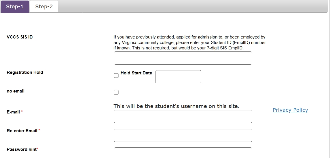This screenshot has width=330, height=158.
Task: Click the Hold Start Date label
Action: pos(136,73)
